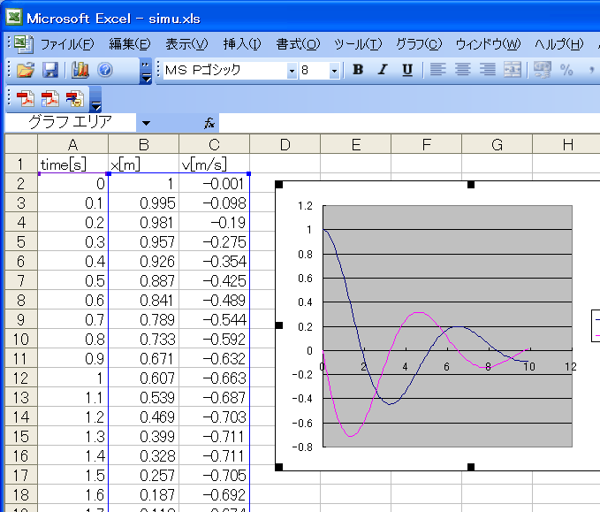The height and width of the screenshot is (512, 600).
Task: Click the y-axis label 1.2
Action: point(305,206)
